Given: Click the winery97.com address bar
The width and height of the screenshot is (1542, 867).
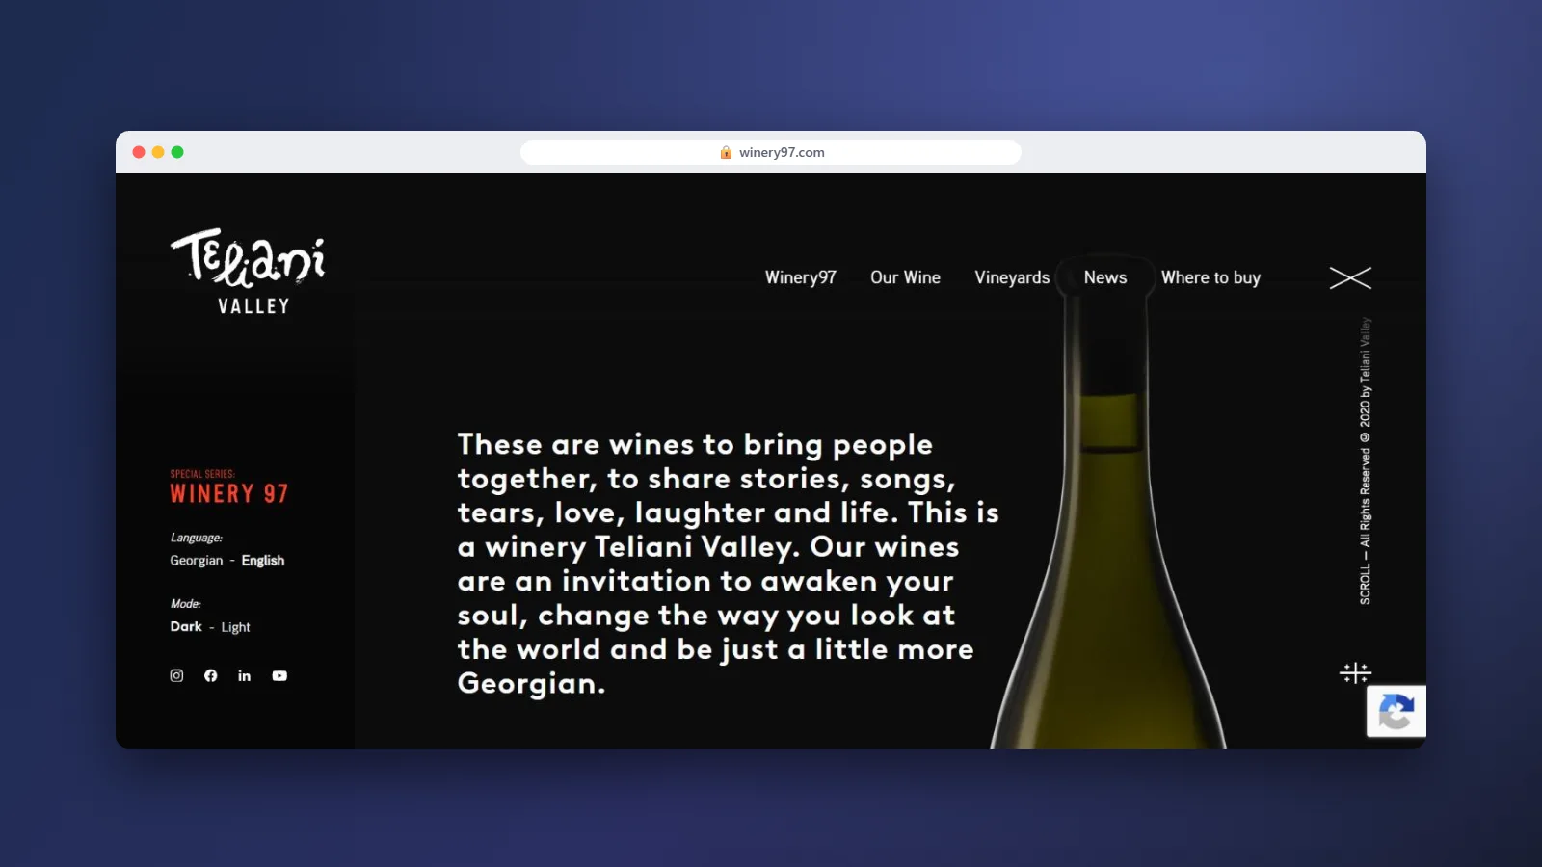Looking at the screenshot, I should 771,152.
